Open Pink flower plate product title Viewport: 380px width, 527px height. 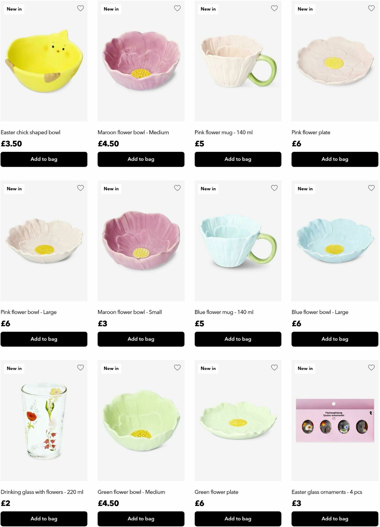[311, 132]
